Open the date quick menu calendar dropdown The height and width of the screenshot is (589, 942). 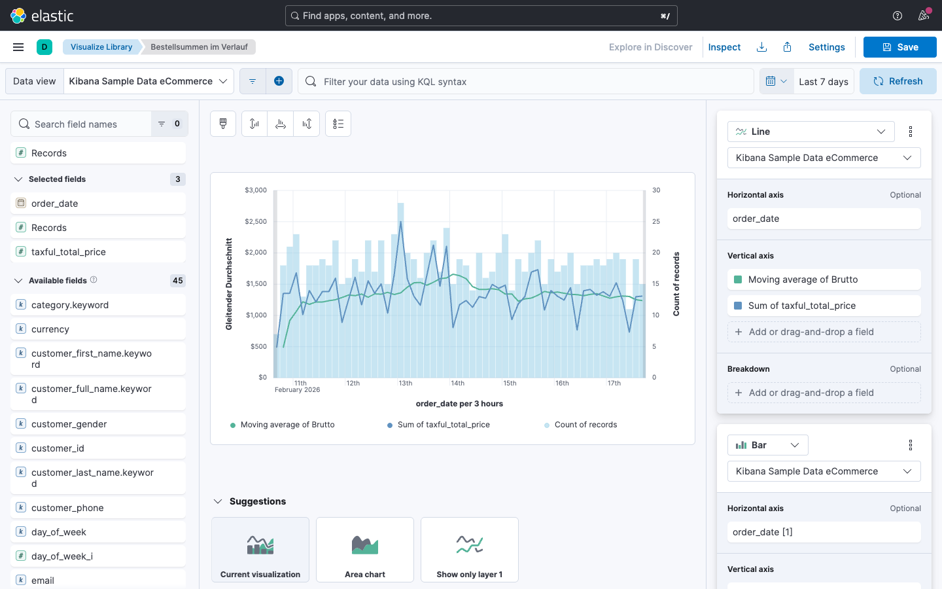[x=776, y=81]
